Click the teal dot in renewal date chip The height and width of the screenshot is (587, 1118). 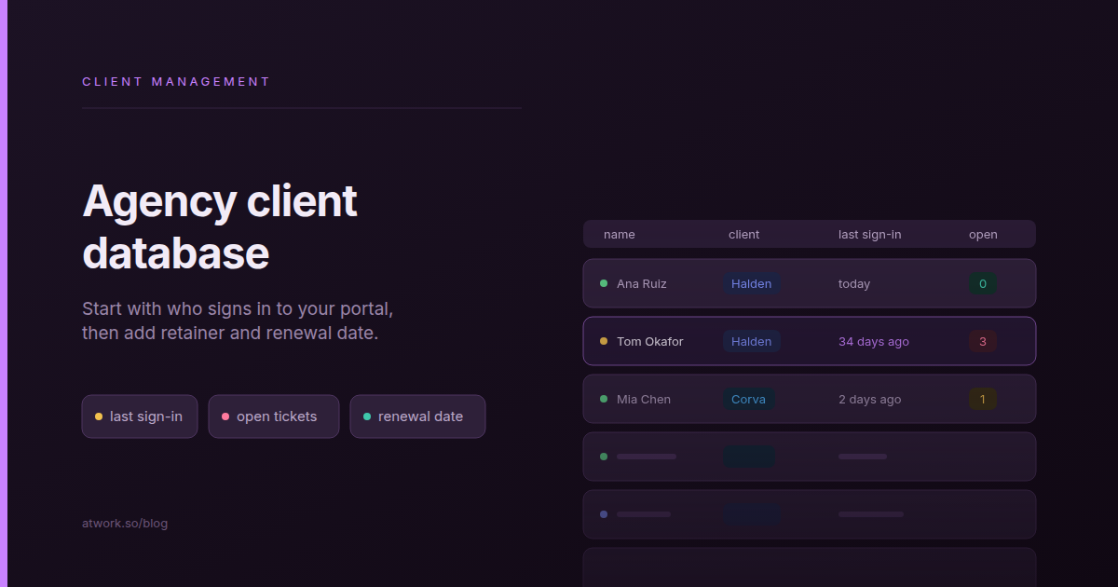pyautogui.click(x=367, y=416)
